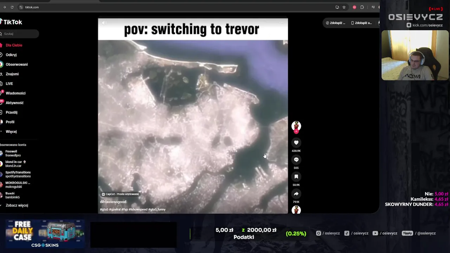
Task: Click the TikTok logo
Action: tap(11, 22)
